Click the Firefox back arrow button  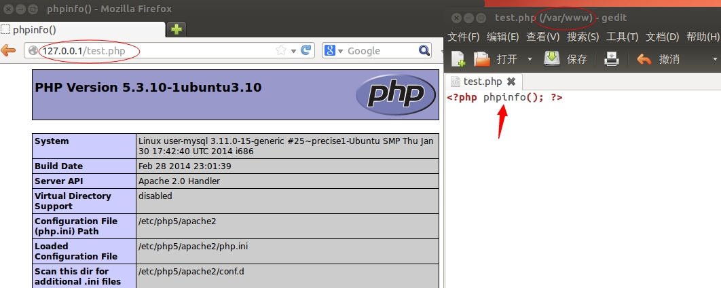pos(8,51)
